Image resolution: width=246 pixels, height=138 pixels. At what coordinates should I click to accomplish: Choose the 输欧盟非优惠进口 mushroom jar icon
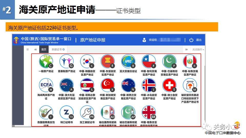[x=190, y=85]
